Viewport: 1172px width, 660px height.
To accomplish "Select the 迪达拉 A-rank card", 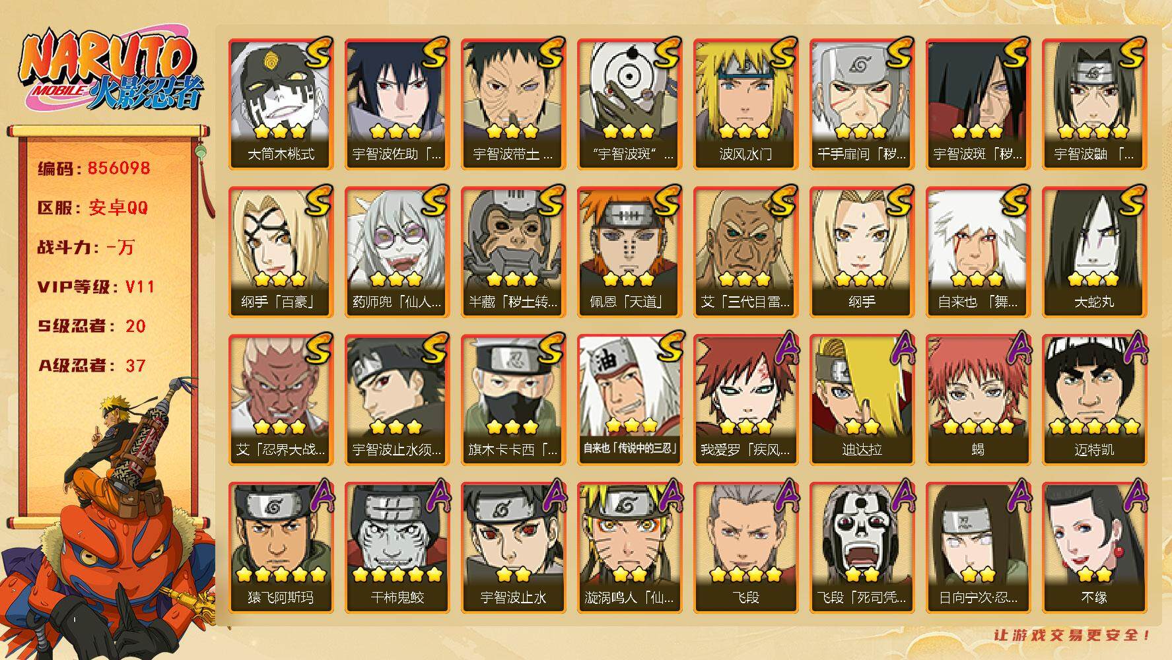I will (x=862, y=400).
